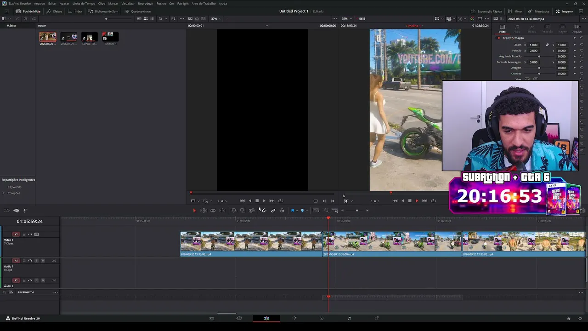Click the Custom Zoom icon
This screenshot has width=588, height=331.
(x=336, y=211)
